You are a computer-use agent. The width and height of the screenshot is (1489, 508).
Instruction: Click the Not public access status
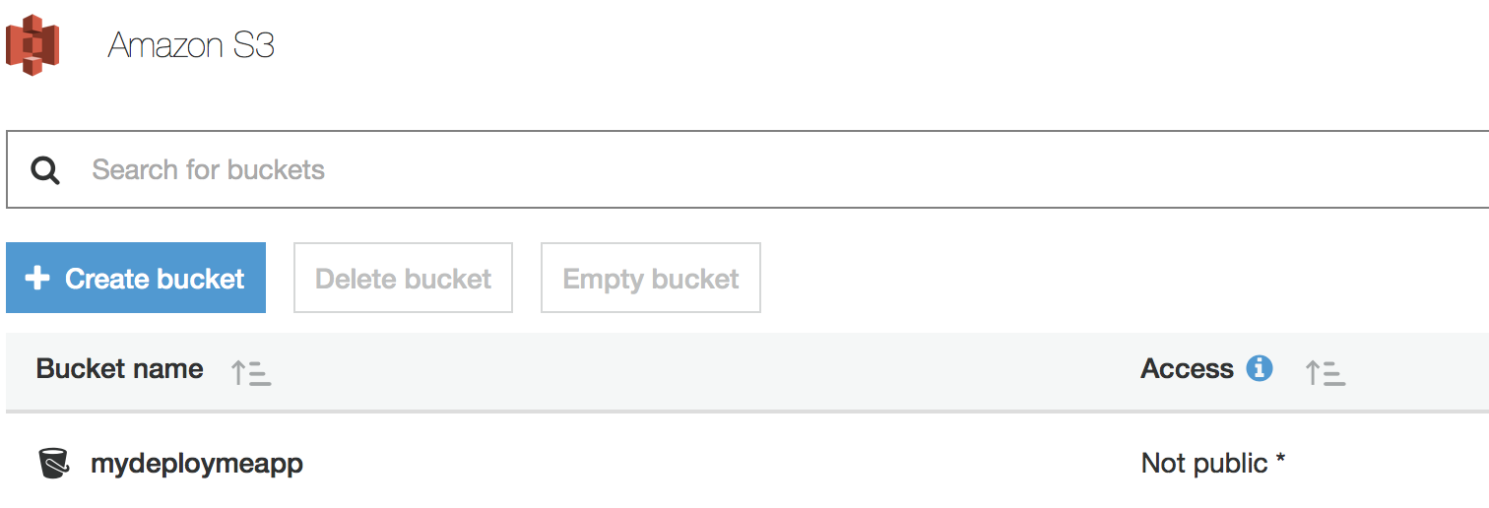1204,463
